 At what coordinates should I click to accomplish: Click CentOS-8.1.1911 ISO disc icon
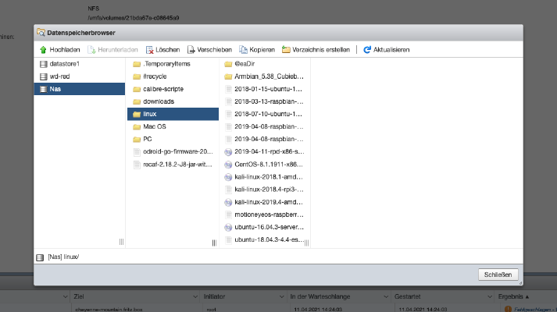(228, 165)
